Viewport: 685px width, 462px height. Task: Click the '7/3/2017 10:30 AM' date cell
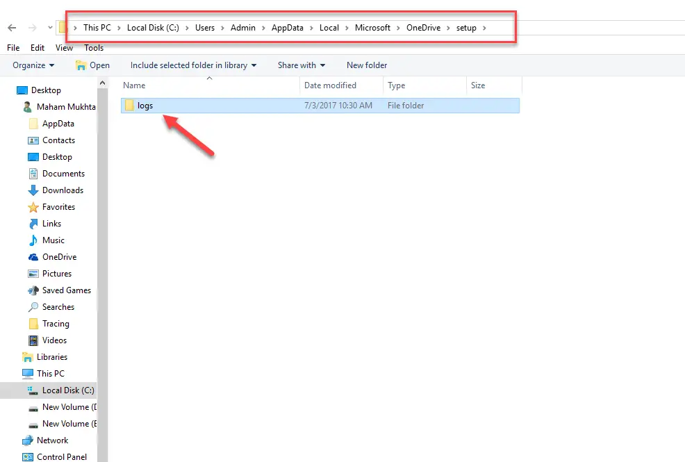coord(338,105)
